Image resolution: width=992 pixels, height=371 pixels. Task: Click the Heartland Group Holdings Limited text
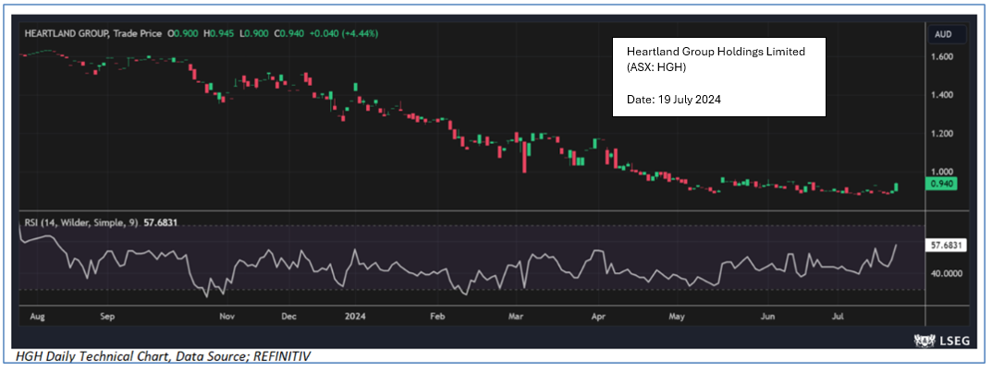point(716,52)
